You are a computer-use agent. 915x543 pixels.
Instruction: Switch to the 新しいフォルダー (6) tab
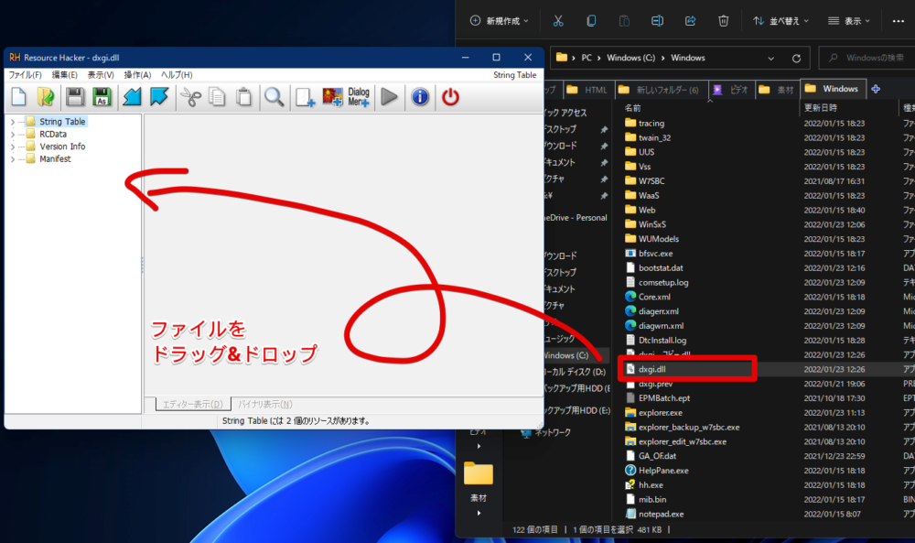662,90
